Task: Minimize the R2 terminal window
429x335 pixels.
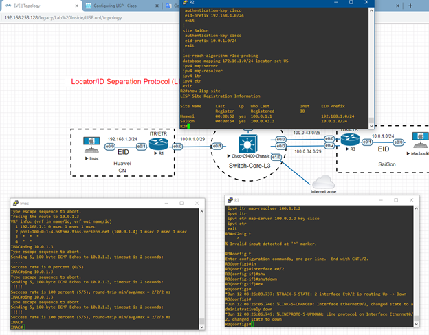Action: click(x=336, y=2)
